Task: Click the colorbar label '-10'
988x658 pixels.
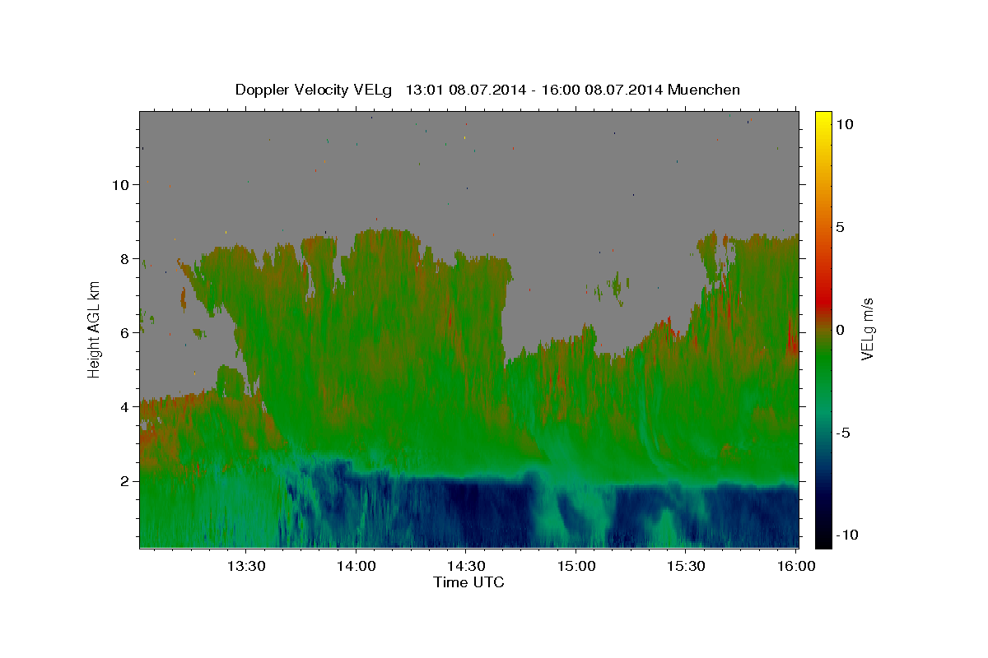Action: (x=846, y=535)
